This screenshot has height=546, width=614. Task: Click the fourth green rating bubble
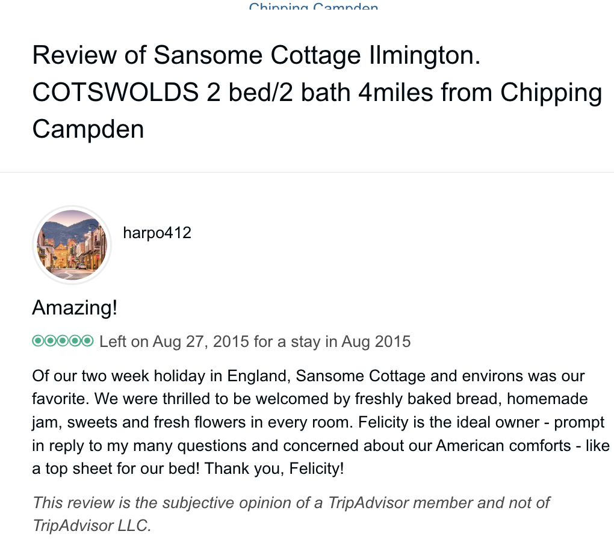click(x=75, y=342)
